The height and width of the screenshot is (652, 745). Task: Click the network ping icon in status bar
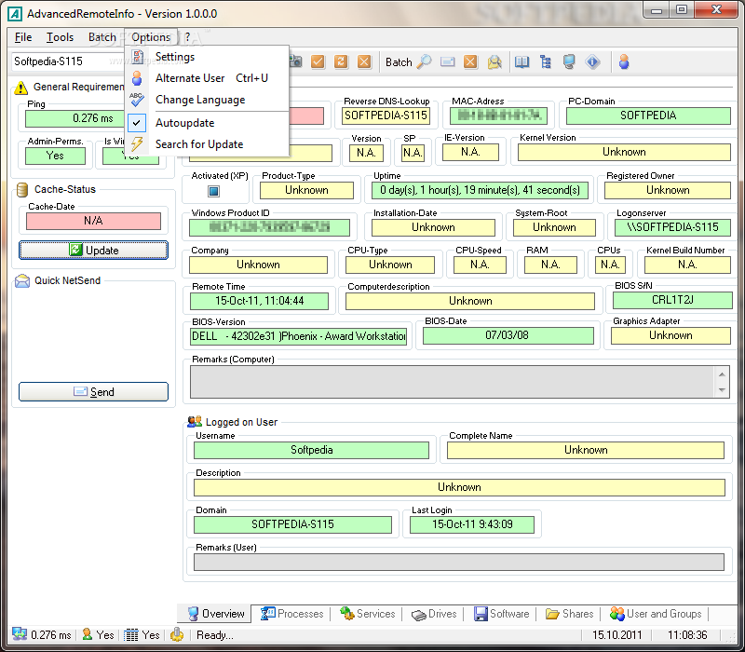tap(20, 634)
